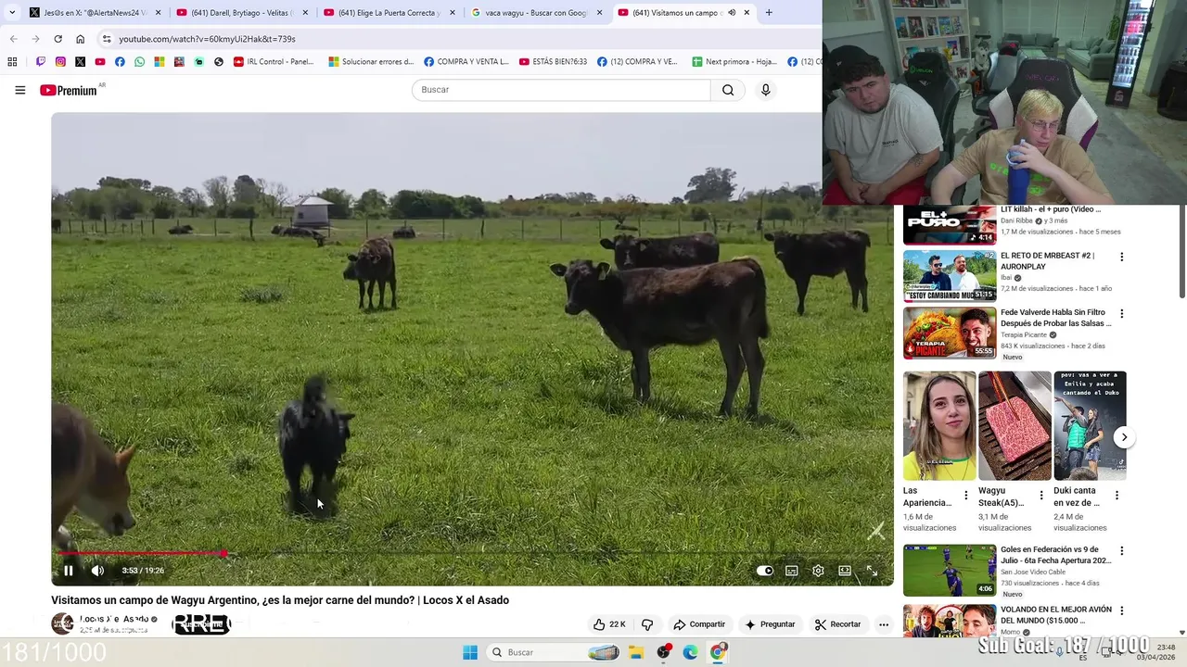Open the Compartir share button
The width and height of the screenshot is (1187, 667).
(699, 624)
